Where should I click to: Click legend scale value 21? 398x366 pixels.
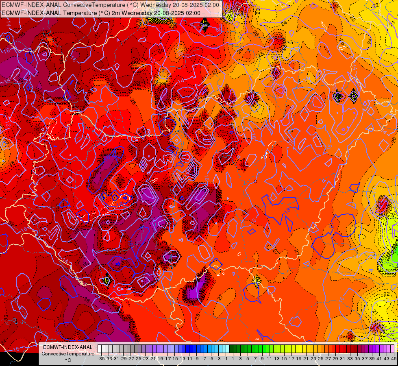point(306,359)
